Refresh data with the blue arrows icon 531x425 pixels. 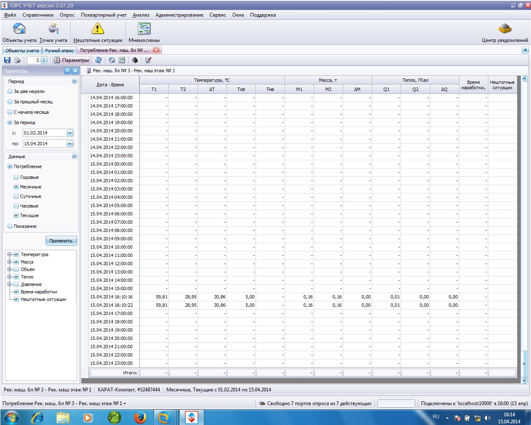coord(98,60)
